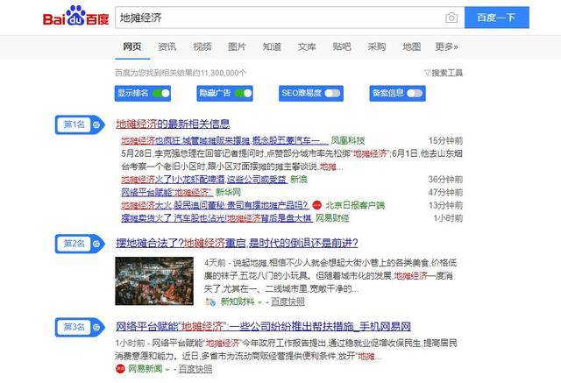
Task: Click the round icon next to 第2名
Action: [96, 243]
